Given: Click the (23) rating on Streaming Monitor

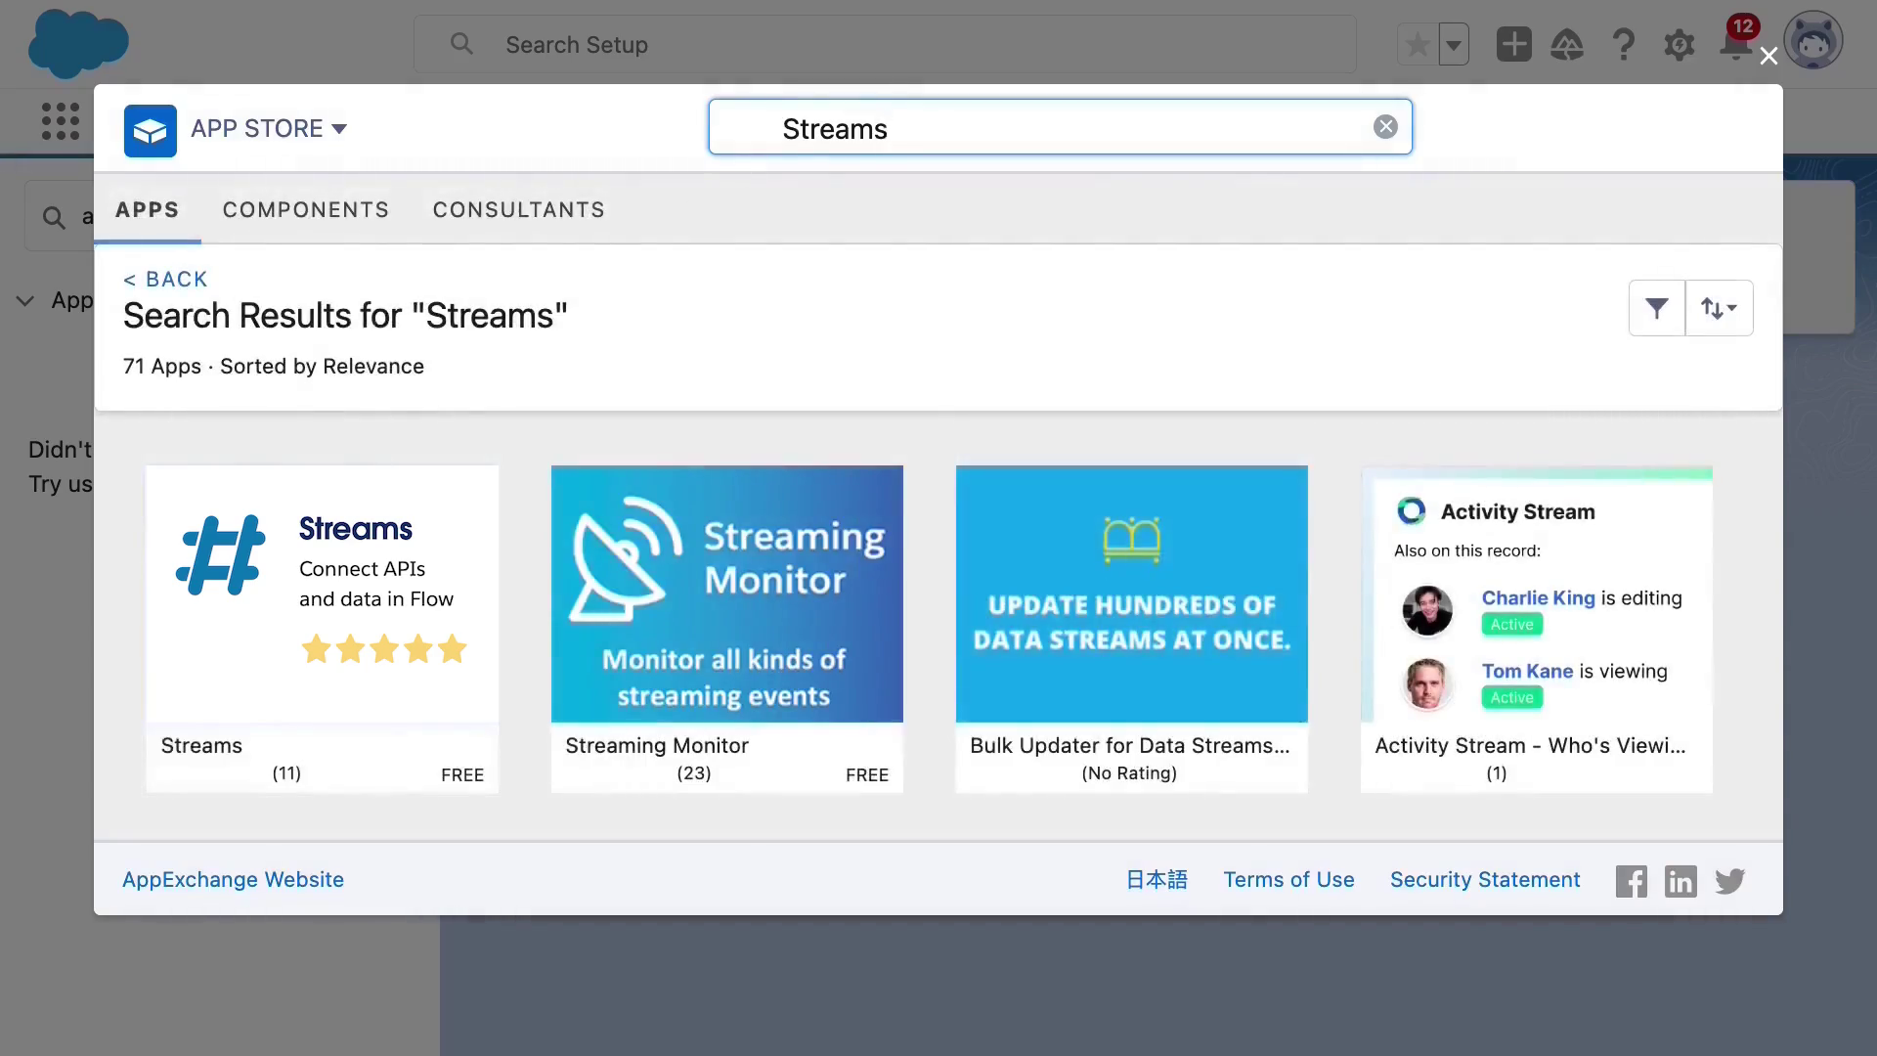Looking at the screenshot, I should tap(694, 772).
